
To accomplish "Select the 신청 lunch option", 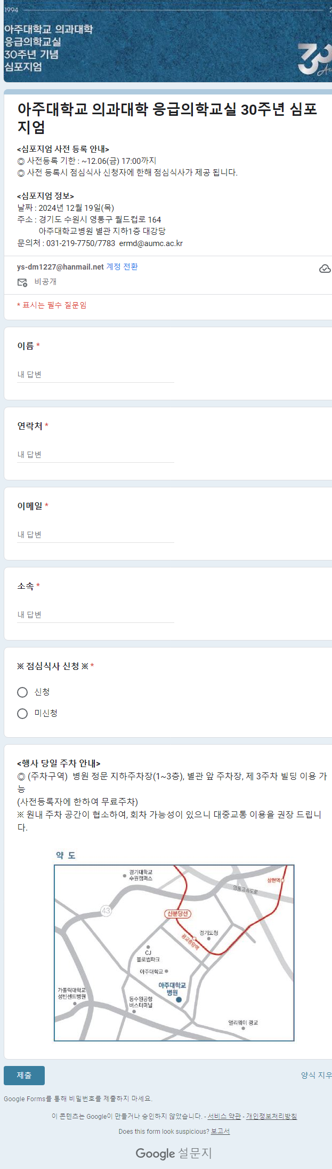I will [22, 692].
